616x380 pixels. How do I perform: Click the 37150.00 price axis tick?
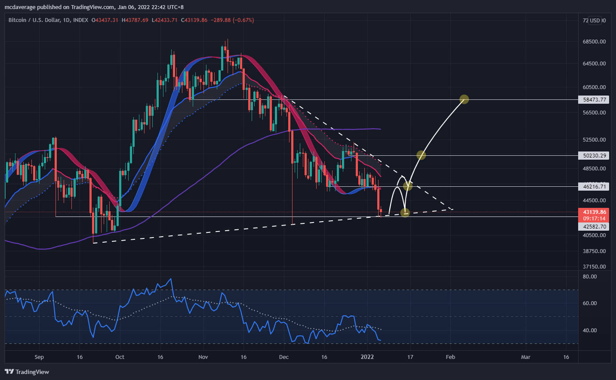(594, 267)
